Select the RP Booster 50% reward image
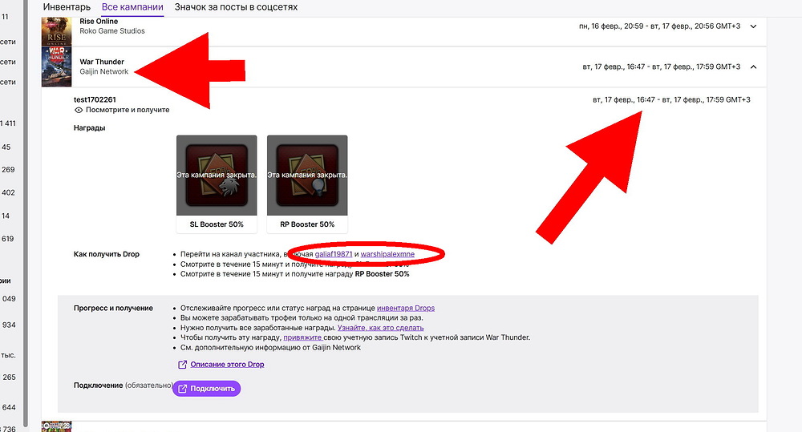This screenshot has width=802, height=432. click(x=307, y=175)
